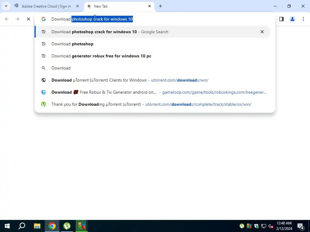Open the gameloop.com Robux generator suggestion
Screen dimensions: 310x232
[x=153, y=92]
